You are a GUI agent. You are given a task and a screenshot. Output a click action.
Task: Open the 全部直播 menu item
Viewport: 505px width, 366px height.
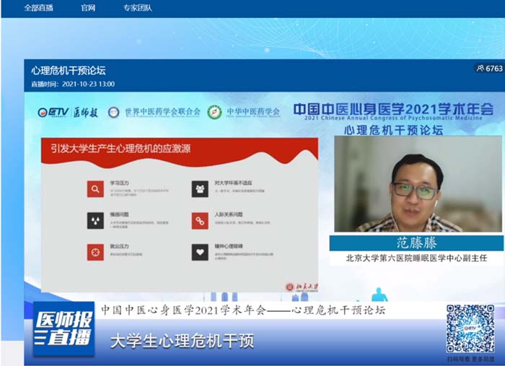click(x=39, y=8)
